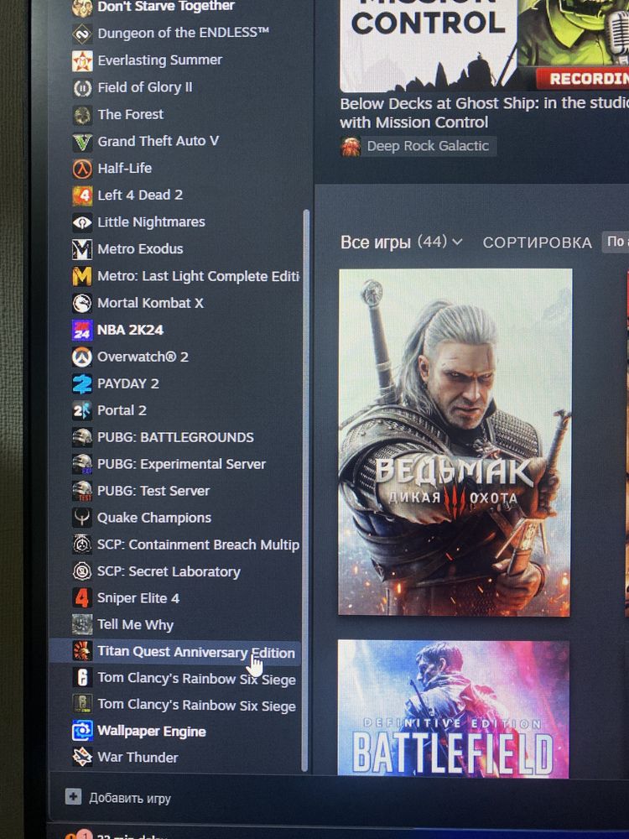Click the Metro: Last Light yellow M icon
Viewport: 629px width, 839px height.
(x=82, y=277)
